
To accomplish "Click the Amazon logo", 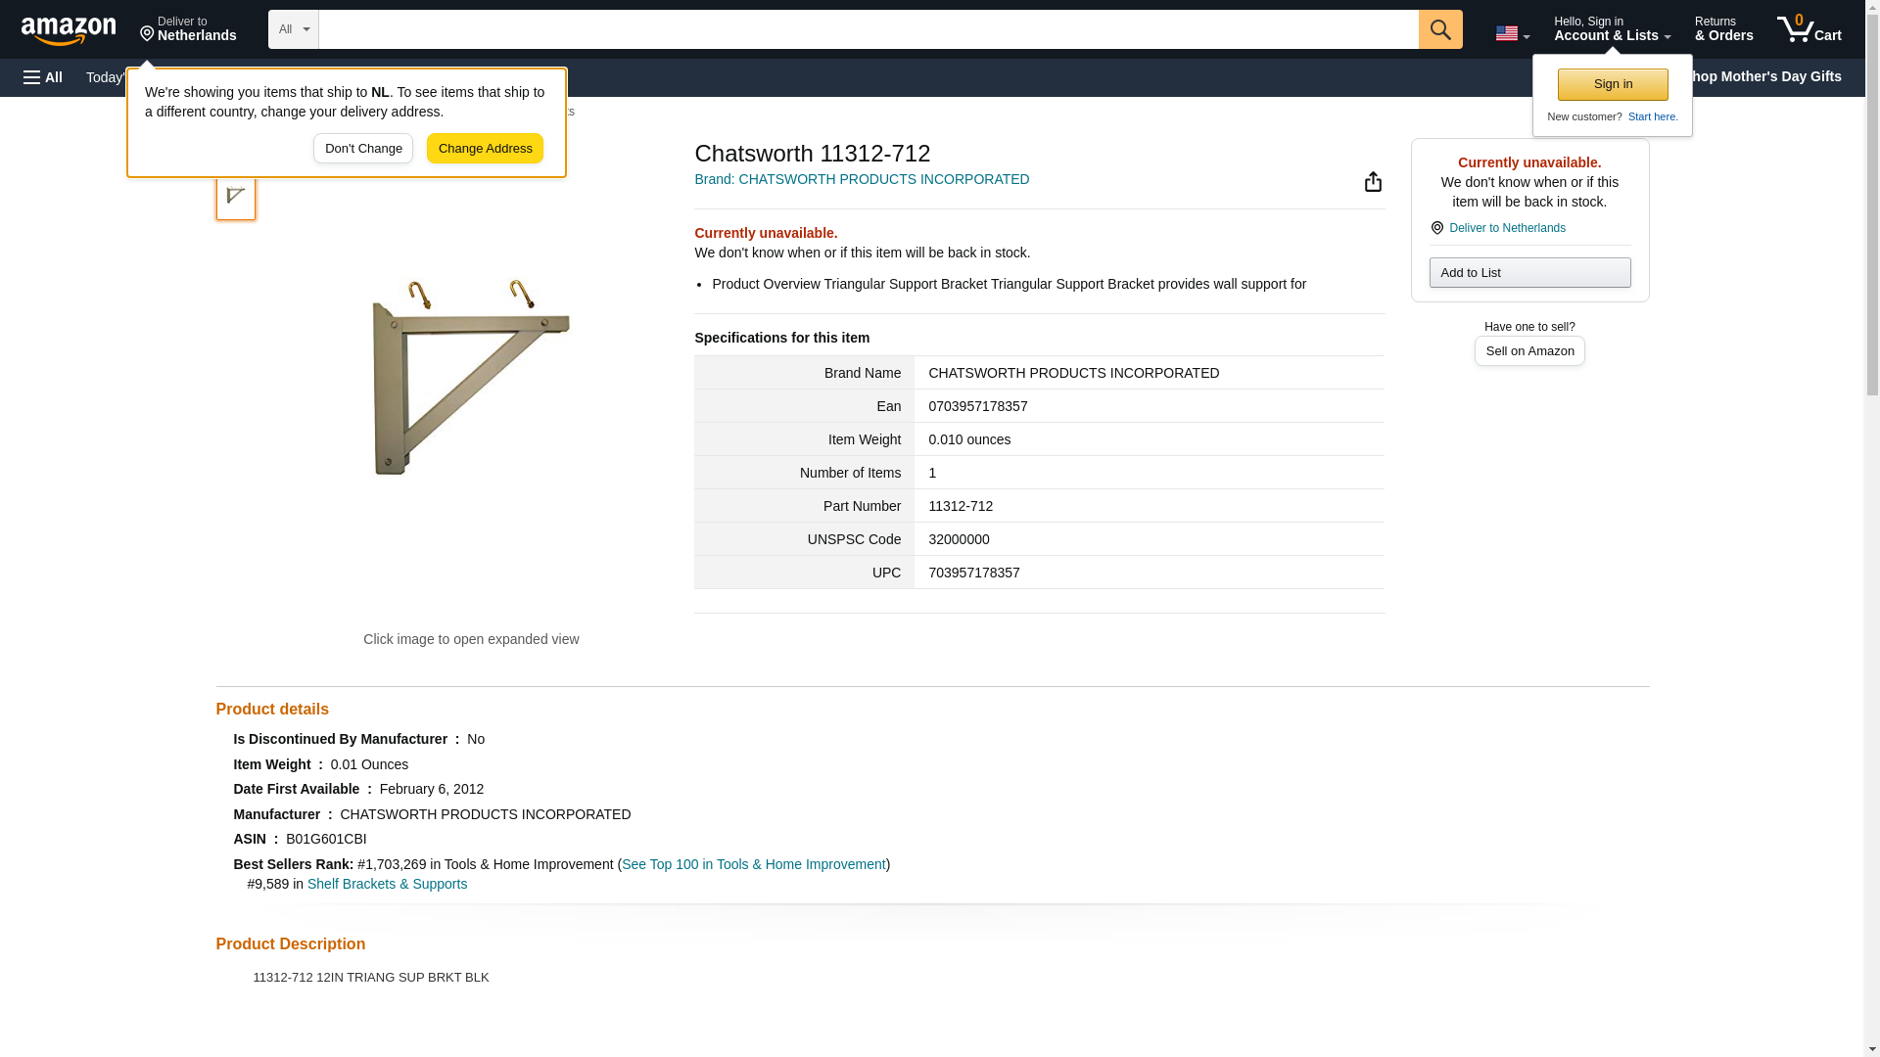I will click(x=69, y=30).
